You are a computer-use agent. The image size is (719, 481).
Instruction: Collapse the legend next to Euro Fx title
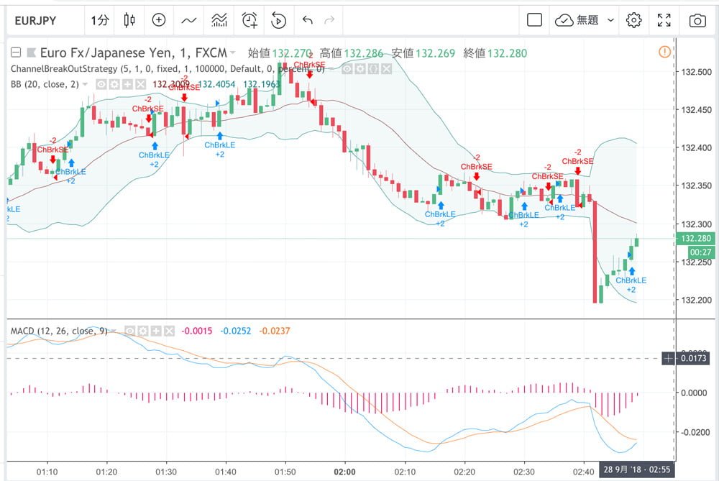[x=15, y=52]
